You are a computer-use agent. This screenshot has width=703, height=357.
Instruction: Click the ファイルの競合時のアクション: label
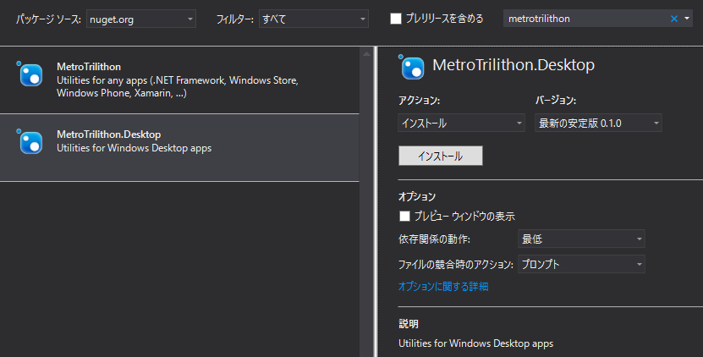click(455, 265)
